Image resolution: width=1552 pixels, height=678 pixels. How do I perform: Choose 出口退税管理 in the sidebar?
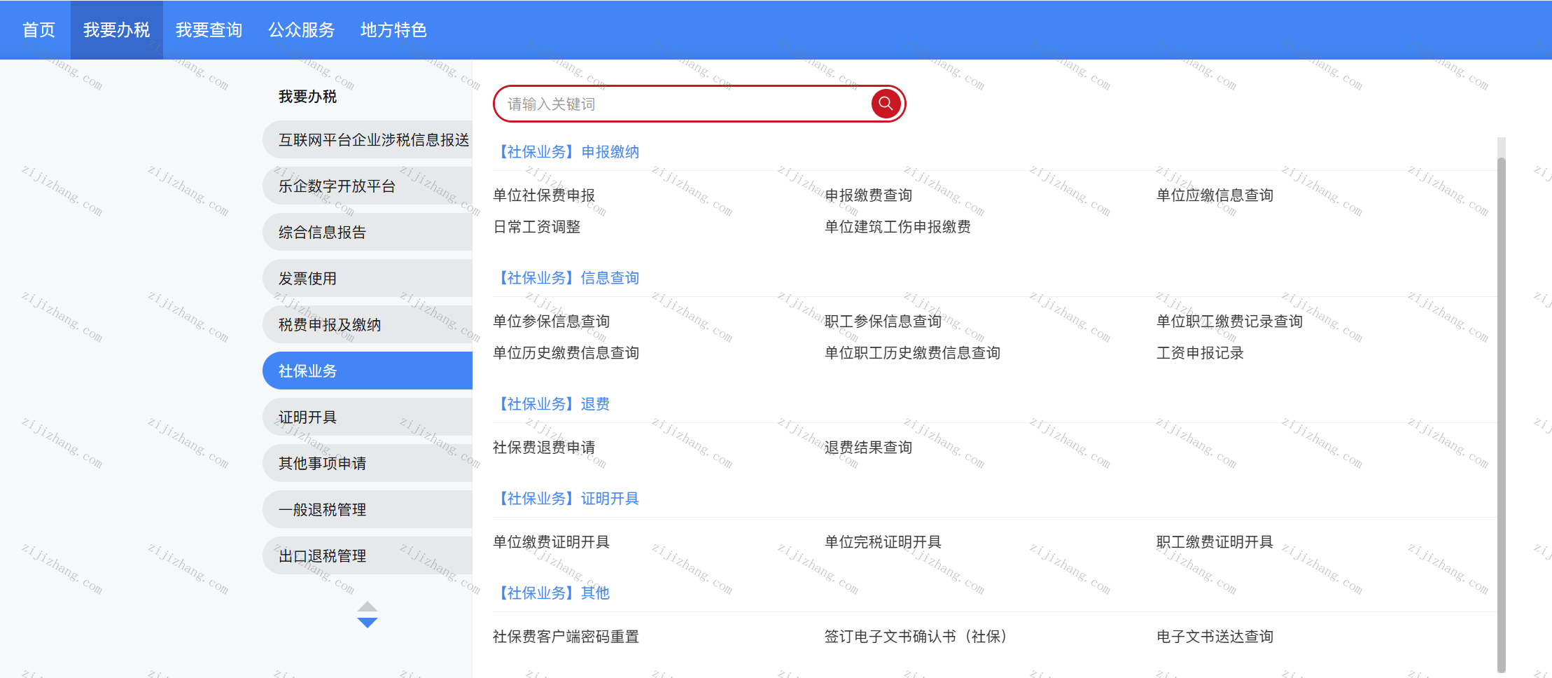(x=368, y=556)
